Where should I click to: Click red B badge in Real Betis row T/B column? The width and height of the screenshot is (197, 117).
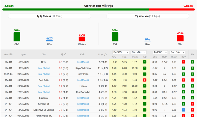(145, 80)
